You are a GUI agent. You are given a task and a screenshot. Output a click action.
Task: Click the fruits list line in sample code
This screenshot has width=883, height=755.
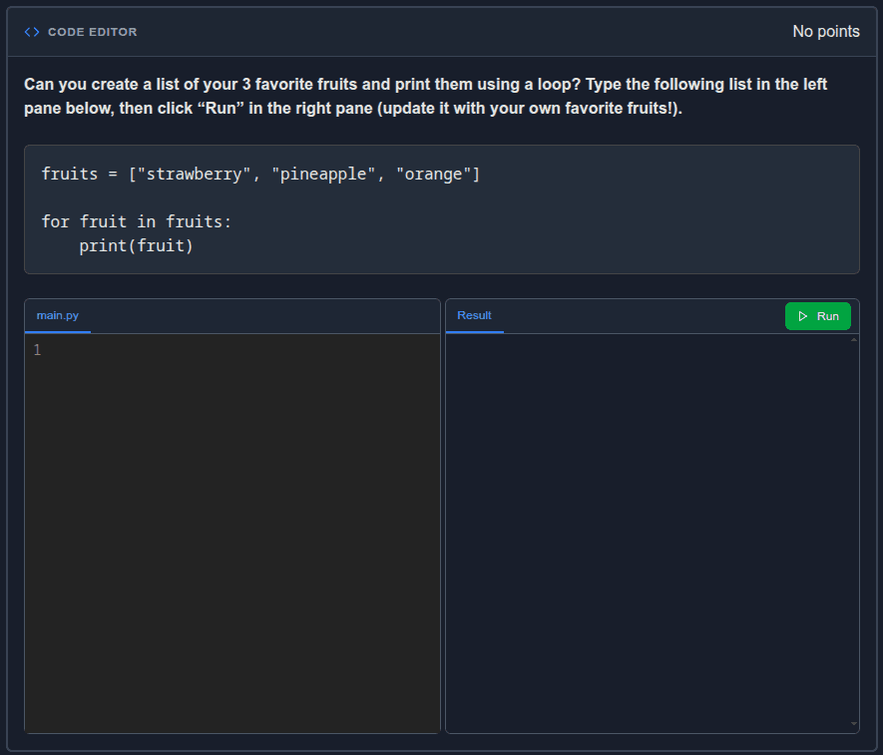[x=260, y=174]
